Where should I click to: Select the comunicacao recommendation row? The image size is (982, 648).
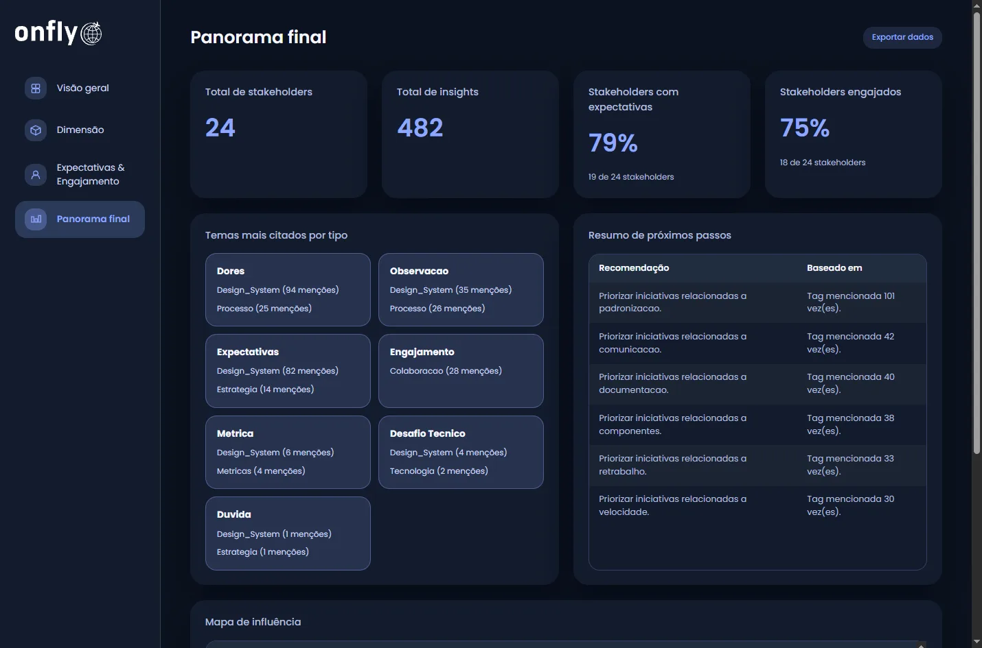point(757,343)
